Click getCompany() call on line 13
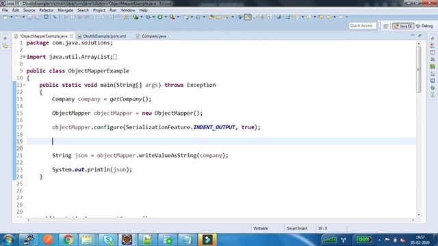The image size is (438, 246). (130, 99)
